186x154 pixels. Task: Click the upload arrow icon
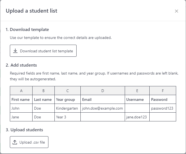15,142
